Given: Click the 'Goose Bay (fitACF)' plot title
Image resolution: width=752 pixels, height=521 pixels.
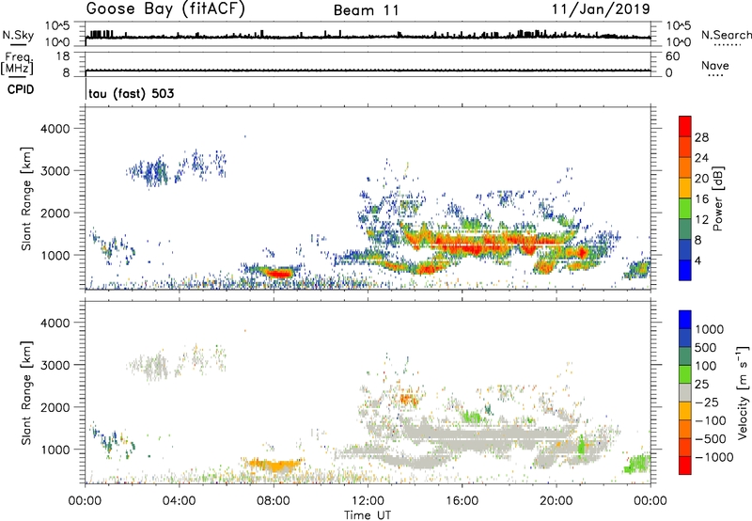Looking at the screenshot, I should pyautogui.click(x=165, y=9).
